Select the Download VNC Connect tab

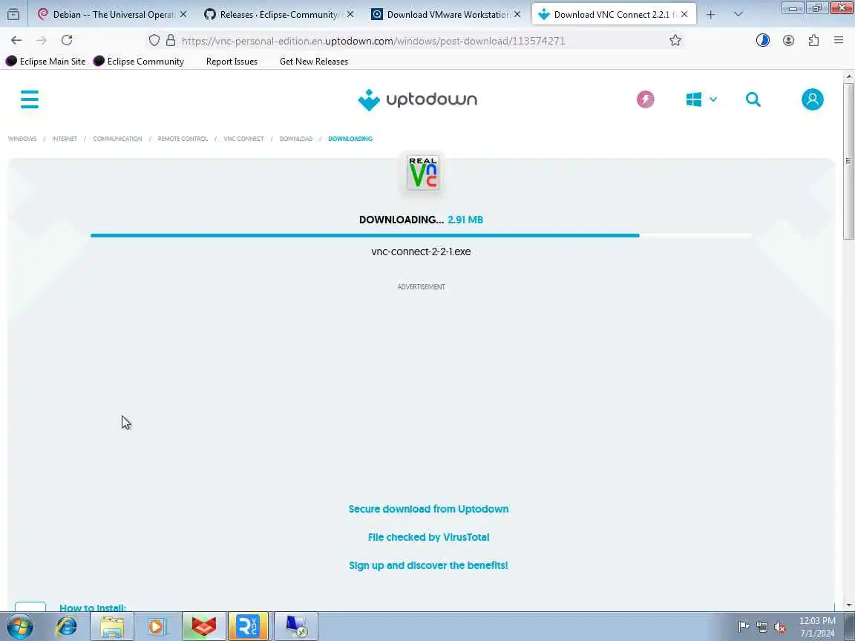click(614, 15)
